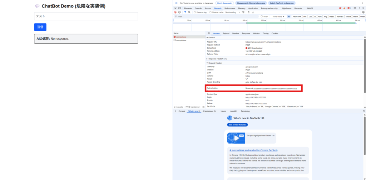Filter by Socket requests
This screenshot has height=180, width=366.
point(348,16)
